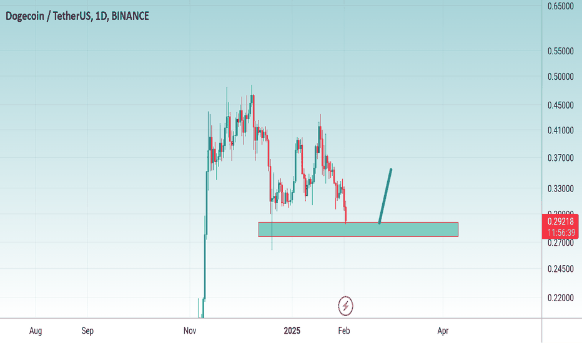582x343 pixels.
Task: Click the Sep label on time axis
Action: coord(87,331)
